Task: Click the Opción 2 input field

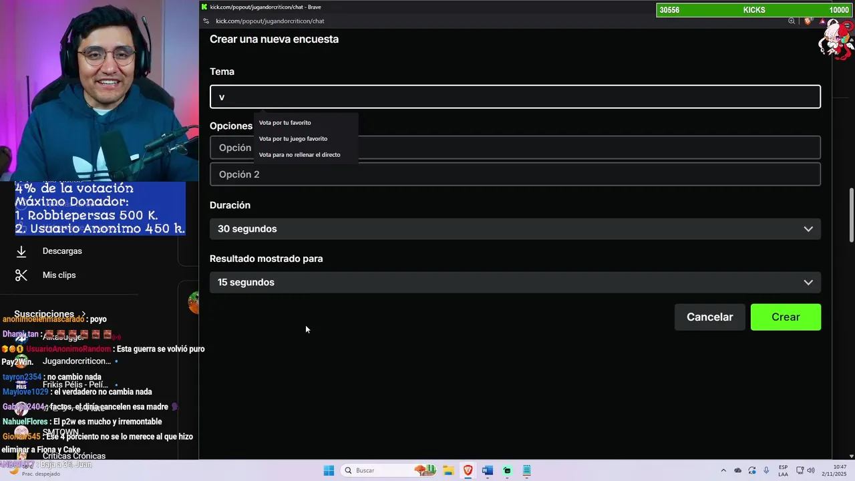Action: (515, 174)
